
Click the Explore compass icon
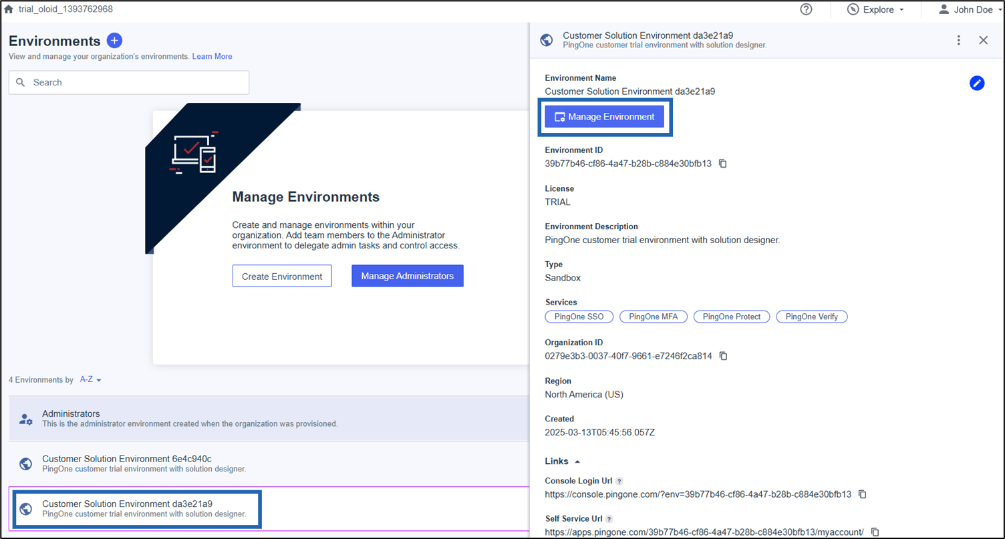point(853,9)
